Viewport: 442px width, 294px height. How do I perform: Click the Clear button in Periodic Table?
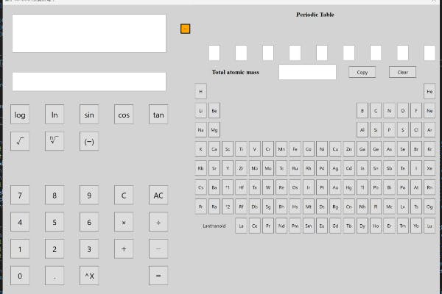402,72
